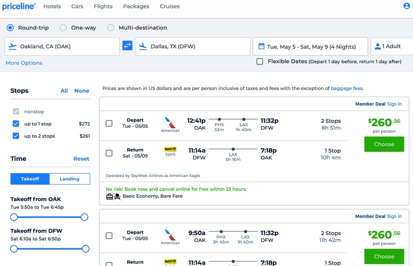Viewport: 413px width, 266px height.
Task: Open the Hotels tab
Action: (52, 6)
